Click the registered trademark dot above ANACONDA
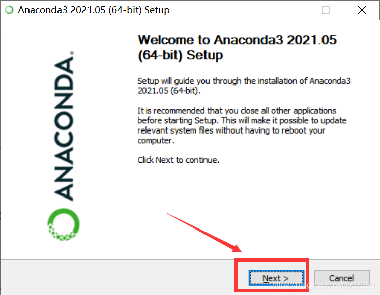Image resolution: width=380 pixels, height=295 pixels. pyautogui.click(x=72, y=53)
